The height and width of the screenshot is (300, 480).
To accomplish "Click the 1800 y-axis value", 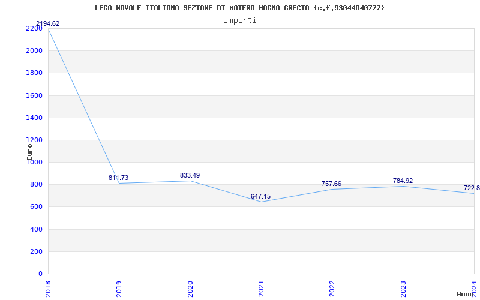I will click(x=34, y=73).
